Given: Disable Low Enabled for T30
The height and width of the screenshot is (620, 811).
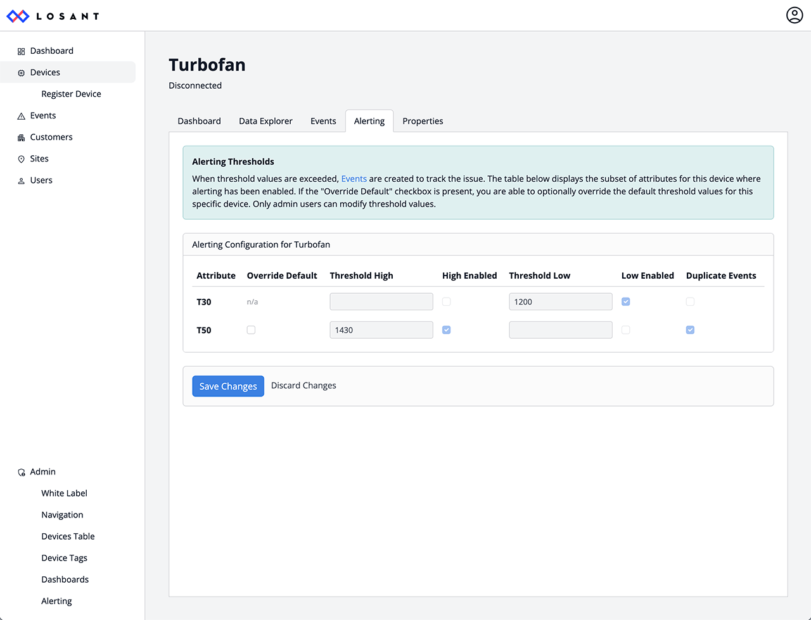Looking at the screenshot, I should pos(625,301).
